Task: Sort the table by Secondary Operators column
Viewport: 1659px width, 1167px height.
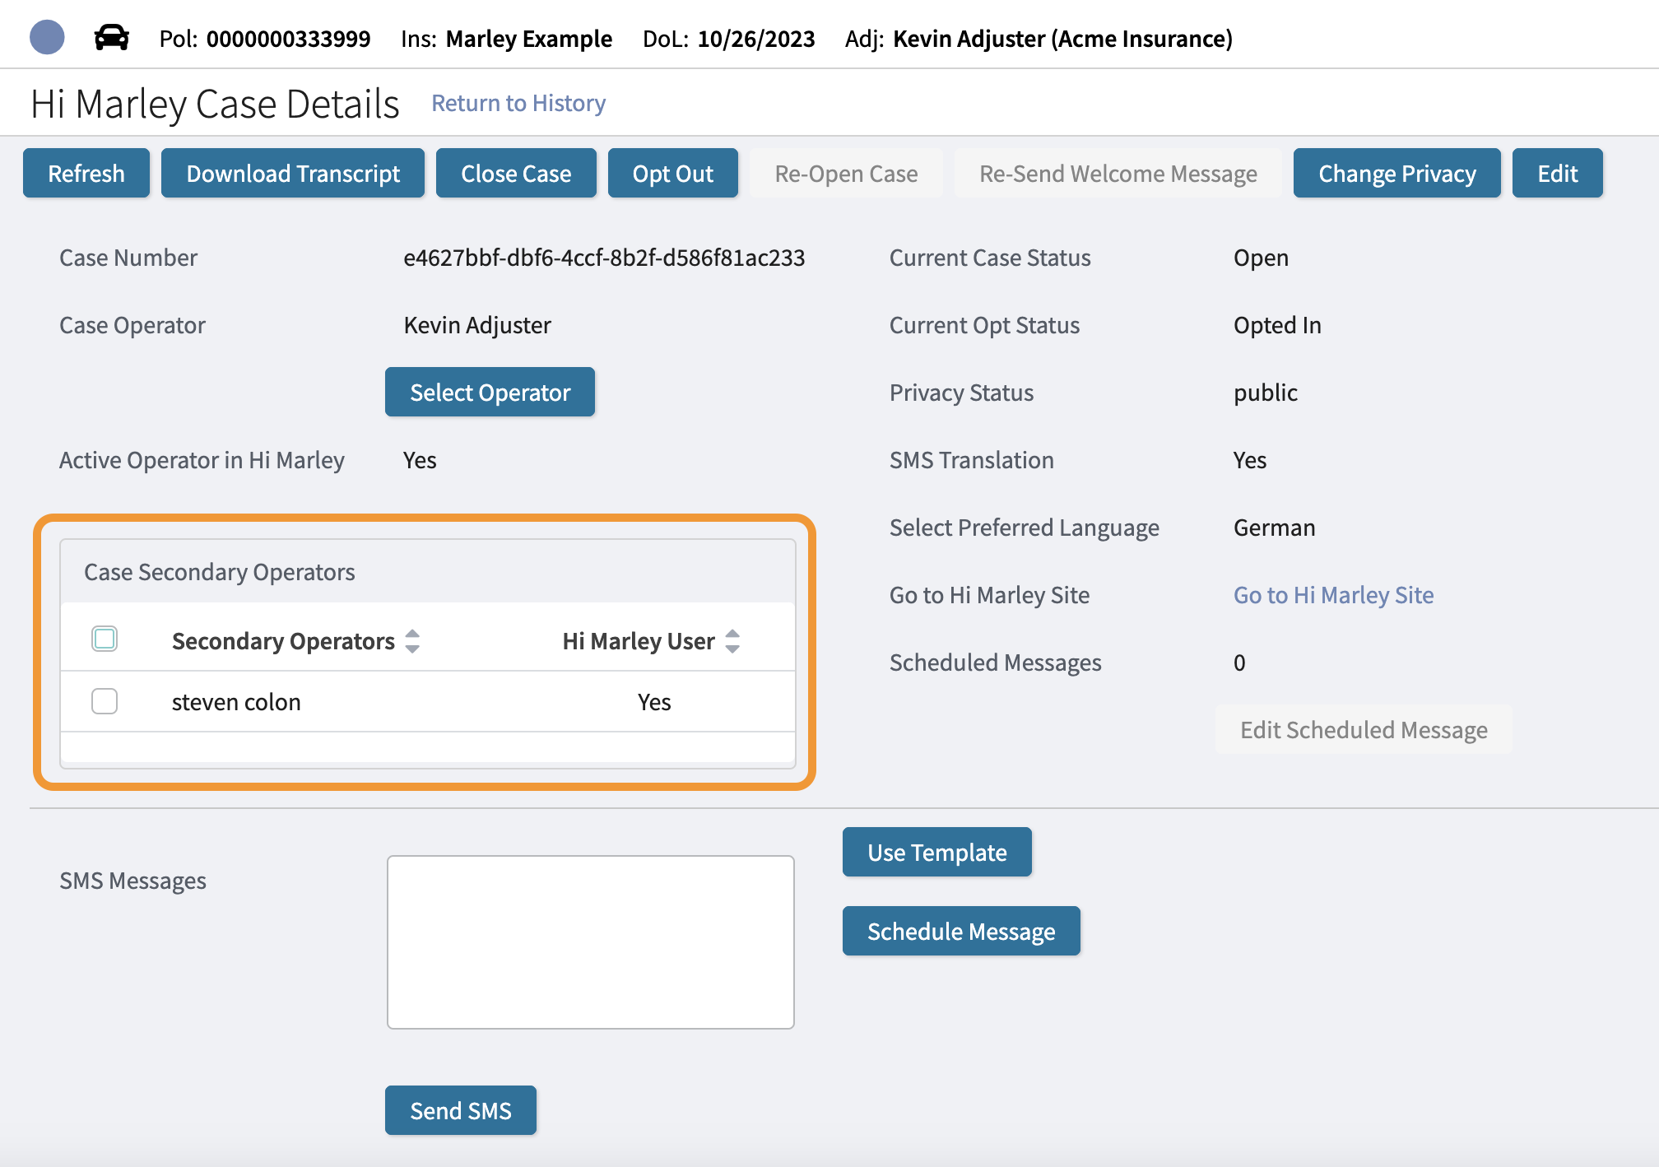Action: (x=412, y=641)
